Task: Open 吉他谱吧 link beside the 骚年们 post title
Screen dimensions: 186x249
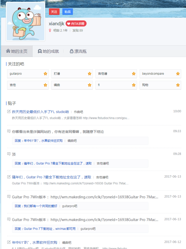Action: tap(102, 177)
